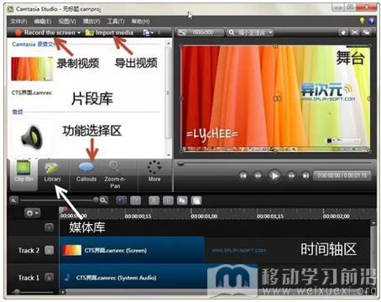Click the timeline zoom-in magnifier
Screen dimensions: 381x302
(x=104, y=200)
